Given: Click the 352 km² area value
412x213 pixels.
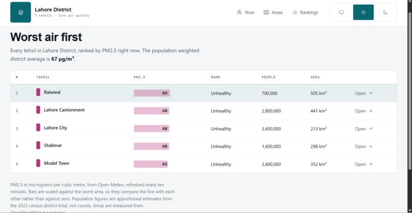Looking at the screenshot, I should (318, 164).
